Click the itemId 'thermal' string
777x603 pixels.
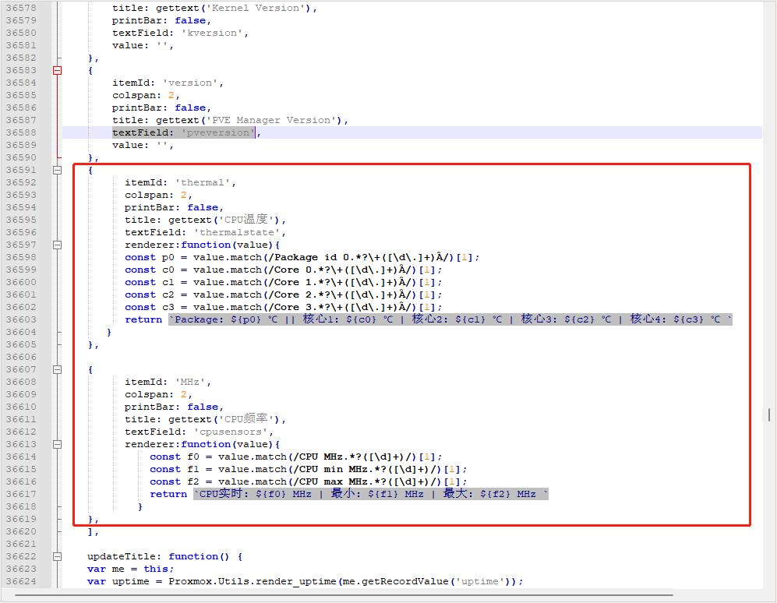(203, 182)
